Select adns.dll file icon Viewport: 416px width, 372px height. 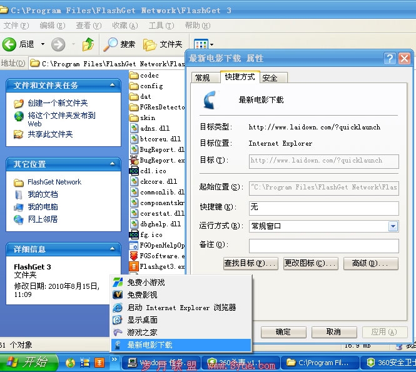pyautogui.click(x=134, y=128)
